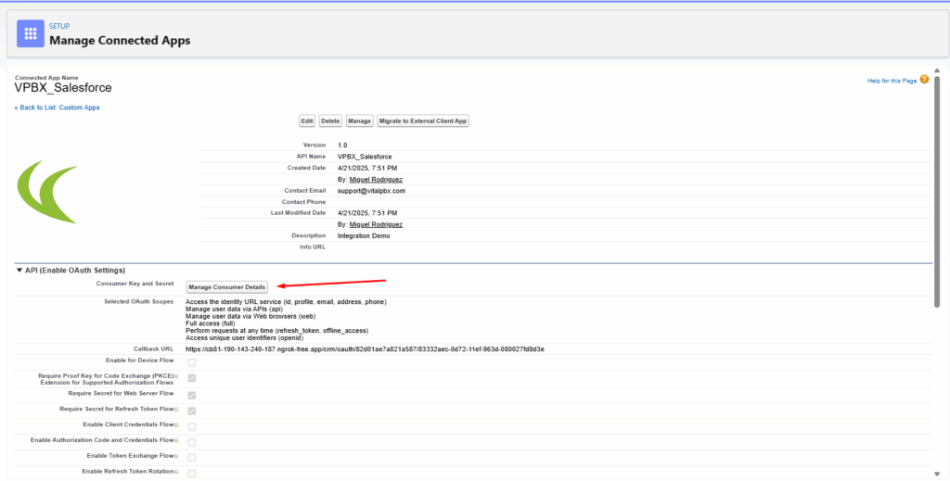This screenshot has height=481, width=950.
Task: Select the Callback URL text
Action: click(365, 349)
